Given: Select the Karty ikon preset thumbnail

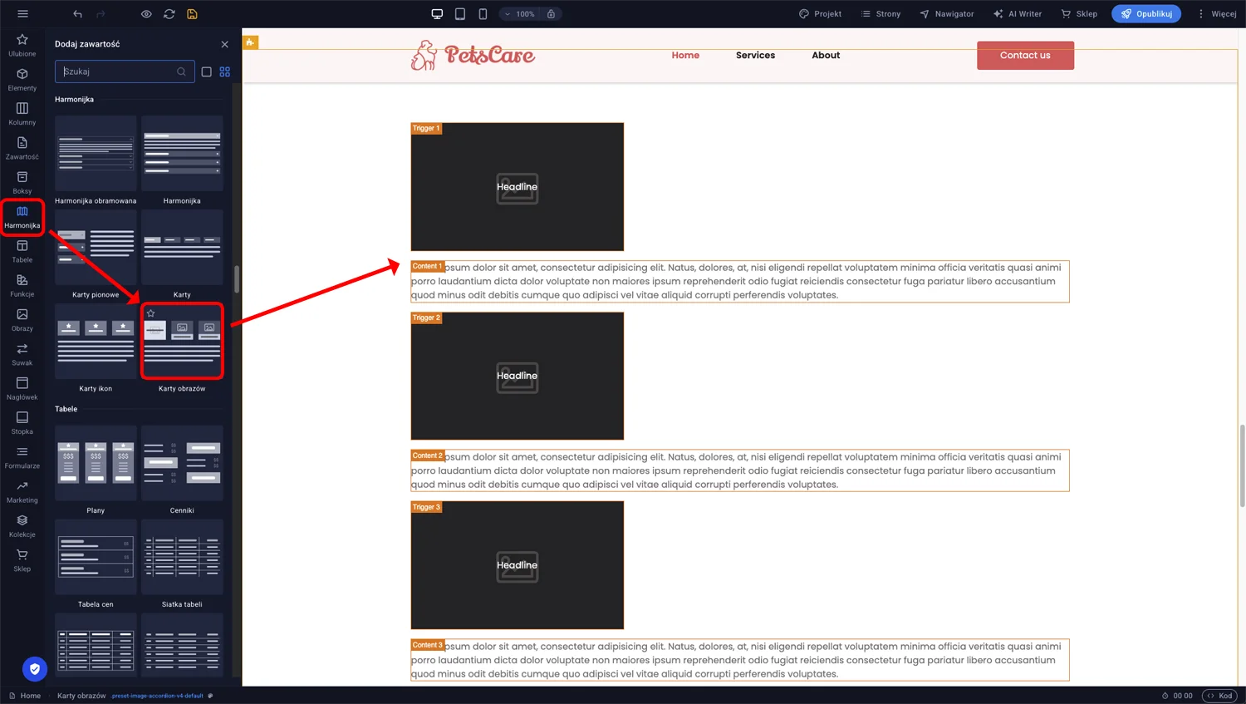Looking at the screenshot, I should pyautogui.click(x=96, y=342).
